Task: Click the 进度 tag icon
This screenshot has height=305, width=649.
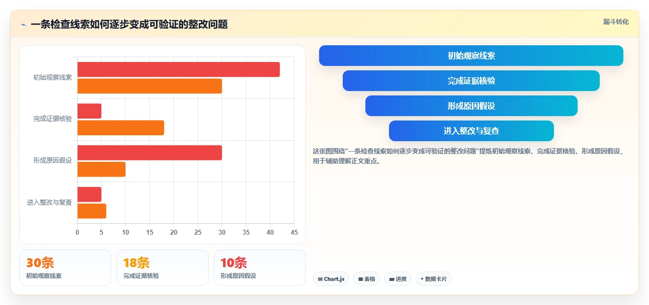Action: [391, 279]
